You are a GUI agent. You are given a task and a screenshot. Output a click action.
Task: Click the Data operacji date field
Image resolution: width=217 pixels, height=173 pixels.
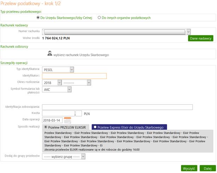(x=52, y=120)
